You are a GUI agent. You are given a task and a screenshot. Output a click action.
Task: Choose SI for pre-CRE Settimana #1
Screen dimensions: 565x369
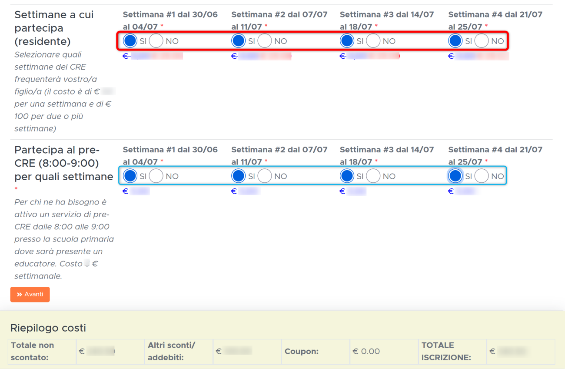point(130,176)
